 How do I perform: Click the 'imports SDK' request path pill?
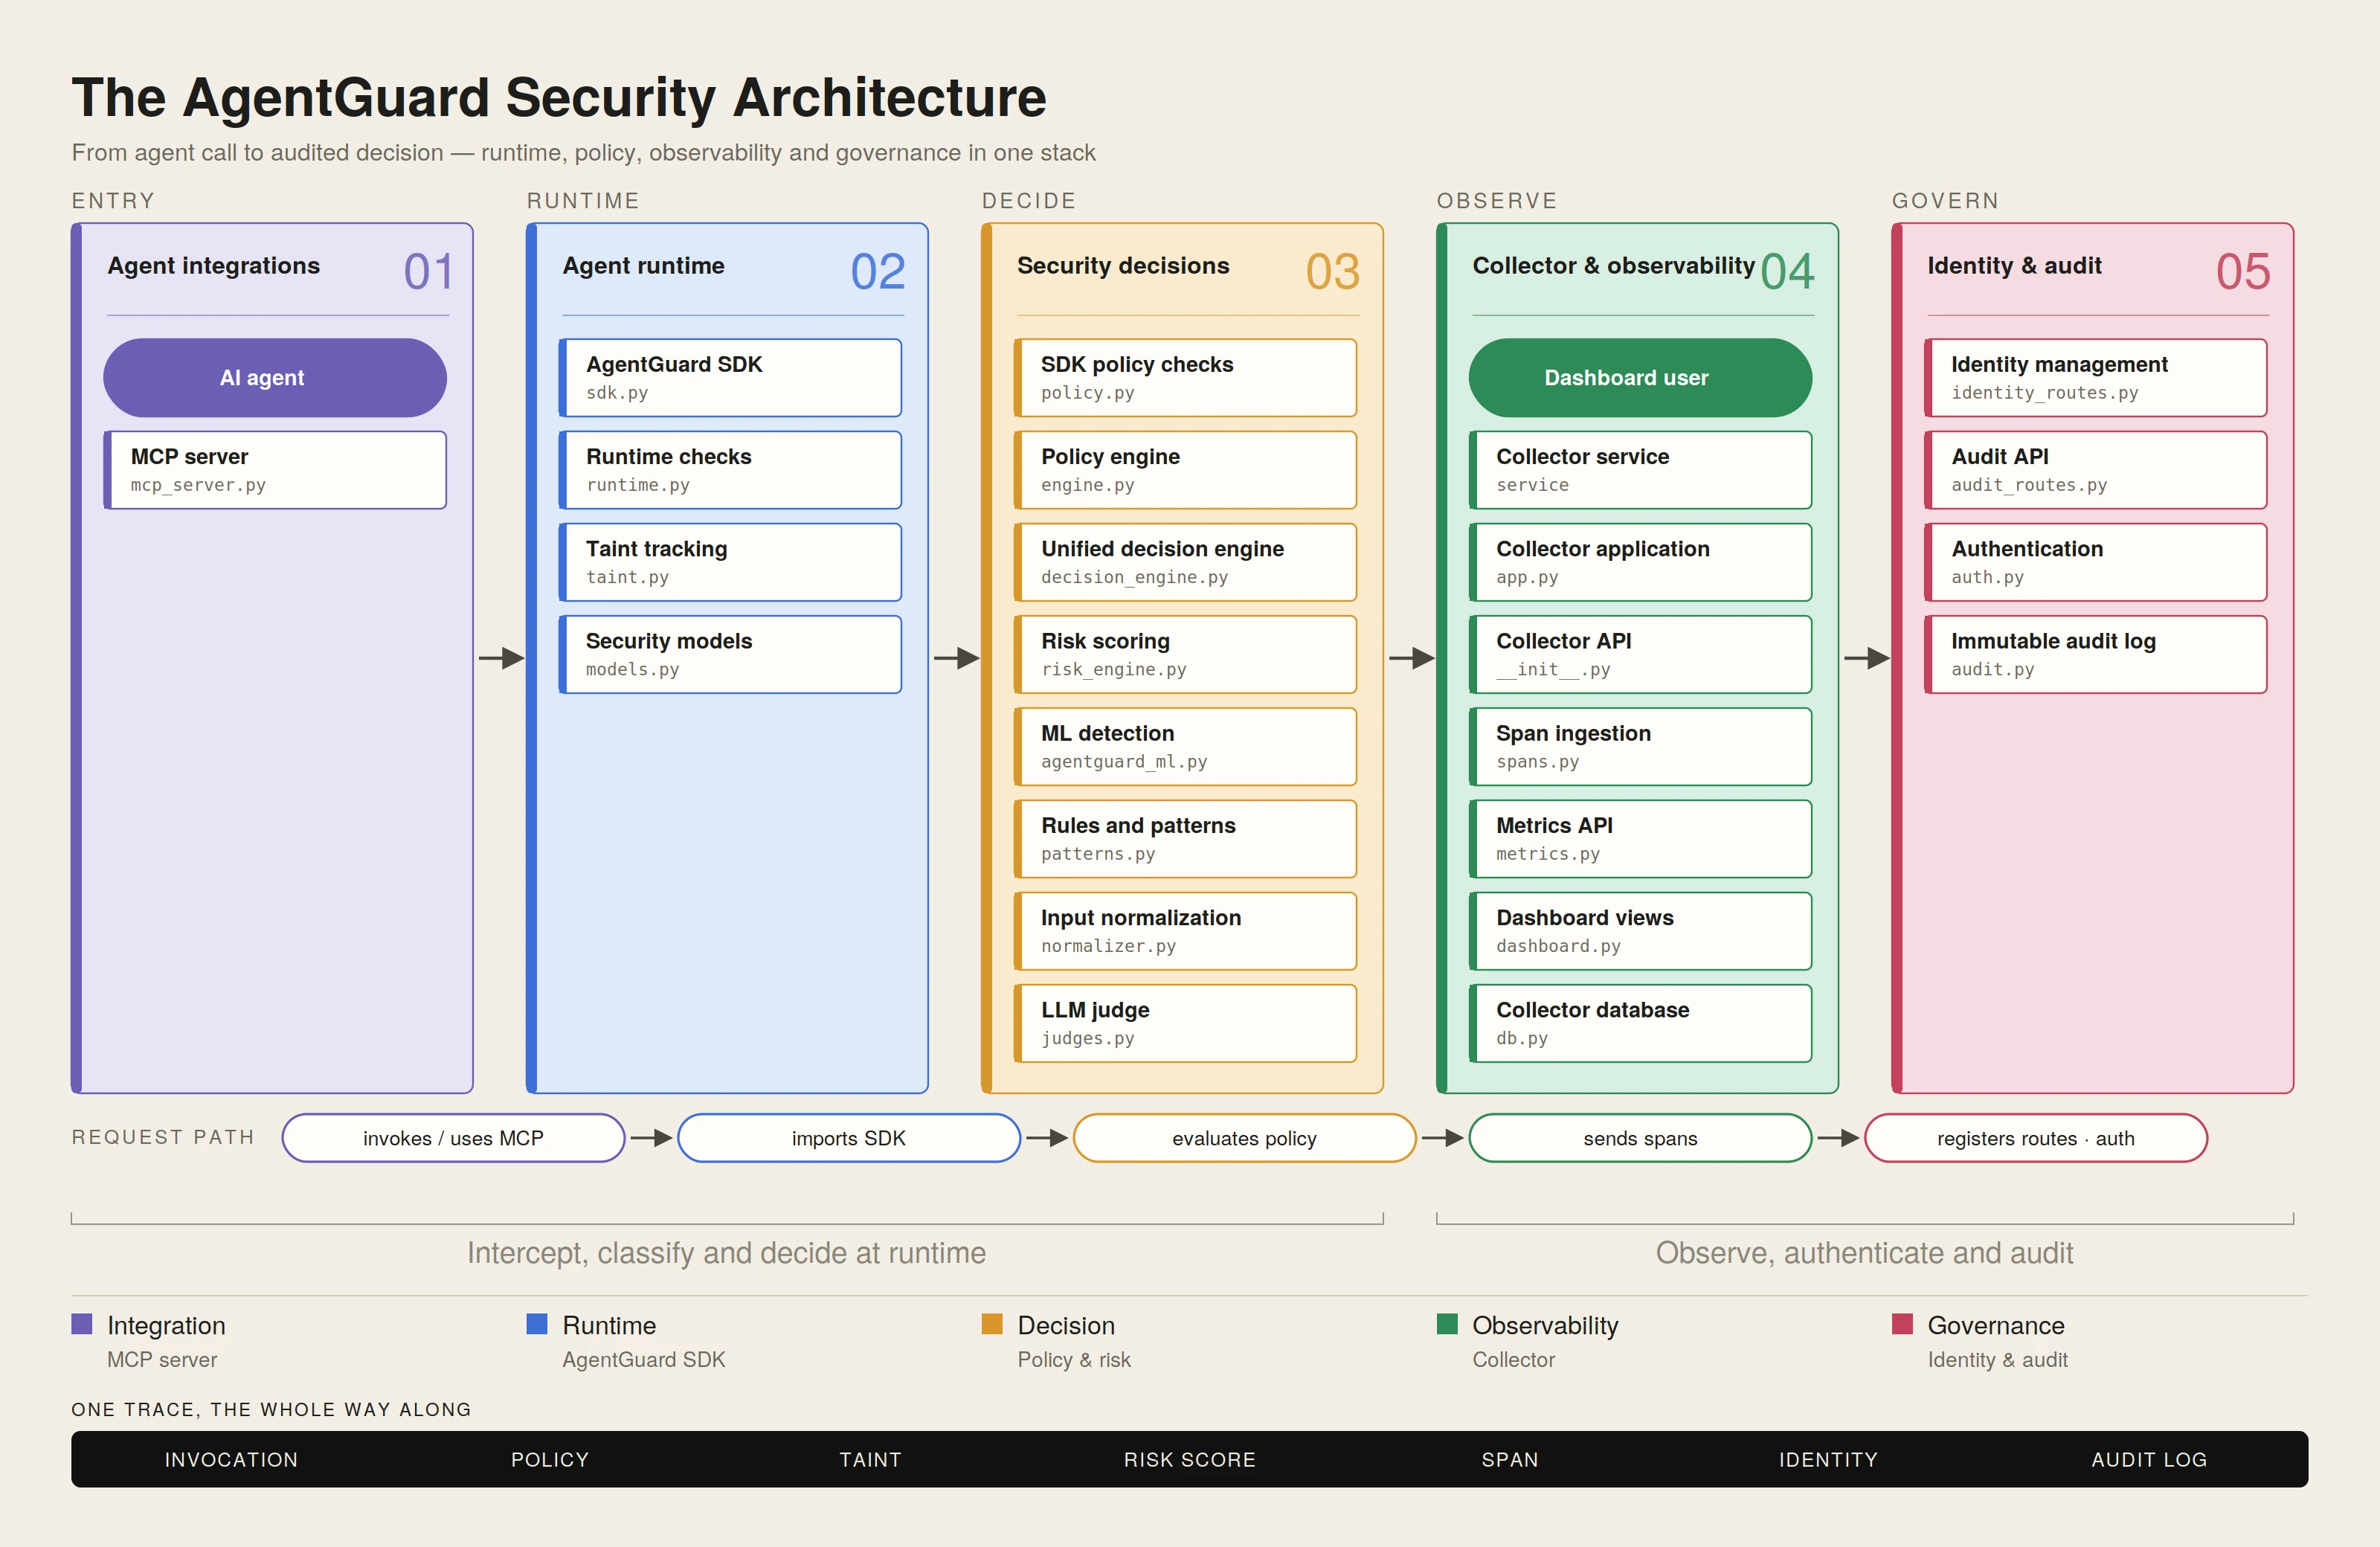[849, 1138]
